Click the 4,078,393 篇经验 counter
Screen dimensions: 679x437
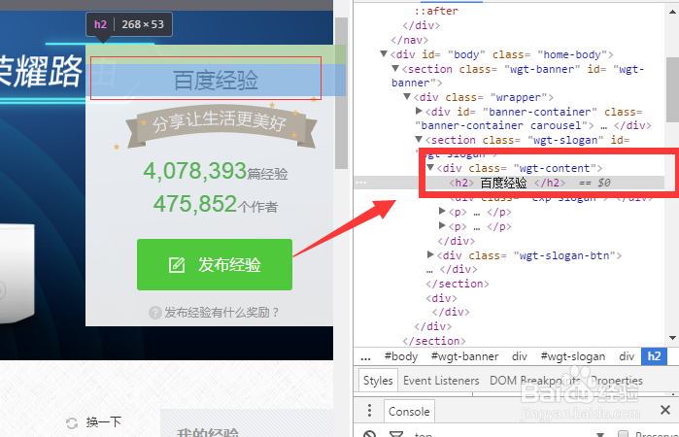click(x=216, y=171)
